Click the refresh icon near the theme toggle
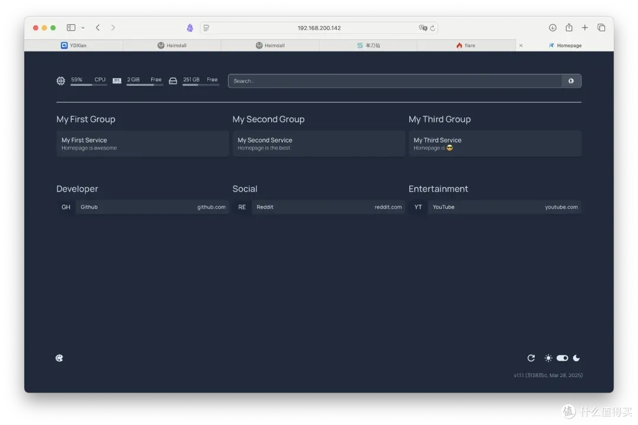Image resolution: width=638 pixels, height=425 pixels. click(x=531, y=358)
